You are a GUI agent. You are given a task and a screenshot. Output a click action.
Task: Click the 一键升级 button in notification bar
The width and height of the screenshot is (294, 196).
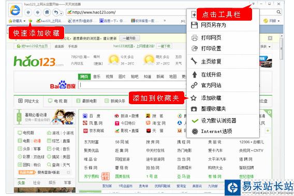(129, 38)
